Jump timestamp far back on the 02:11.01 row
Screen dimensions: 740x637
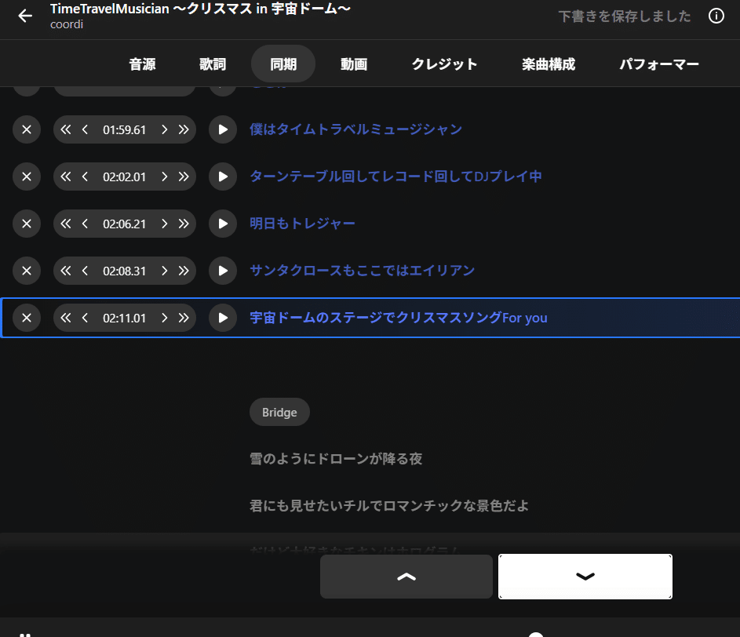tap(66, 318)
